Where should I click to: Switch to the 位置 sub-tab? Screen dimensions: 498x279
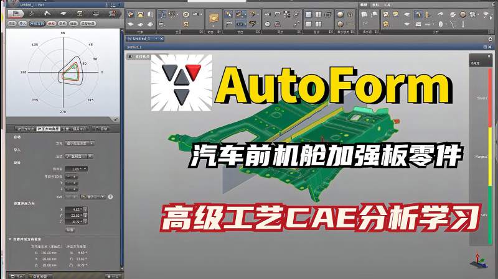coord(65,129)
